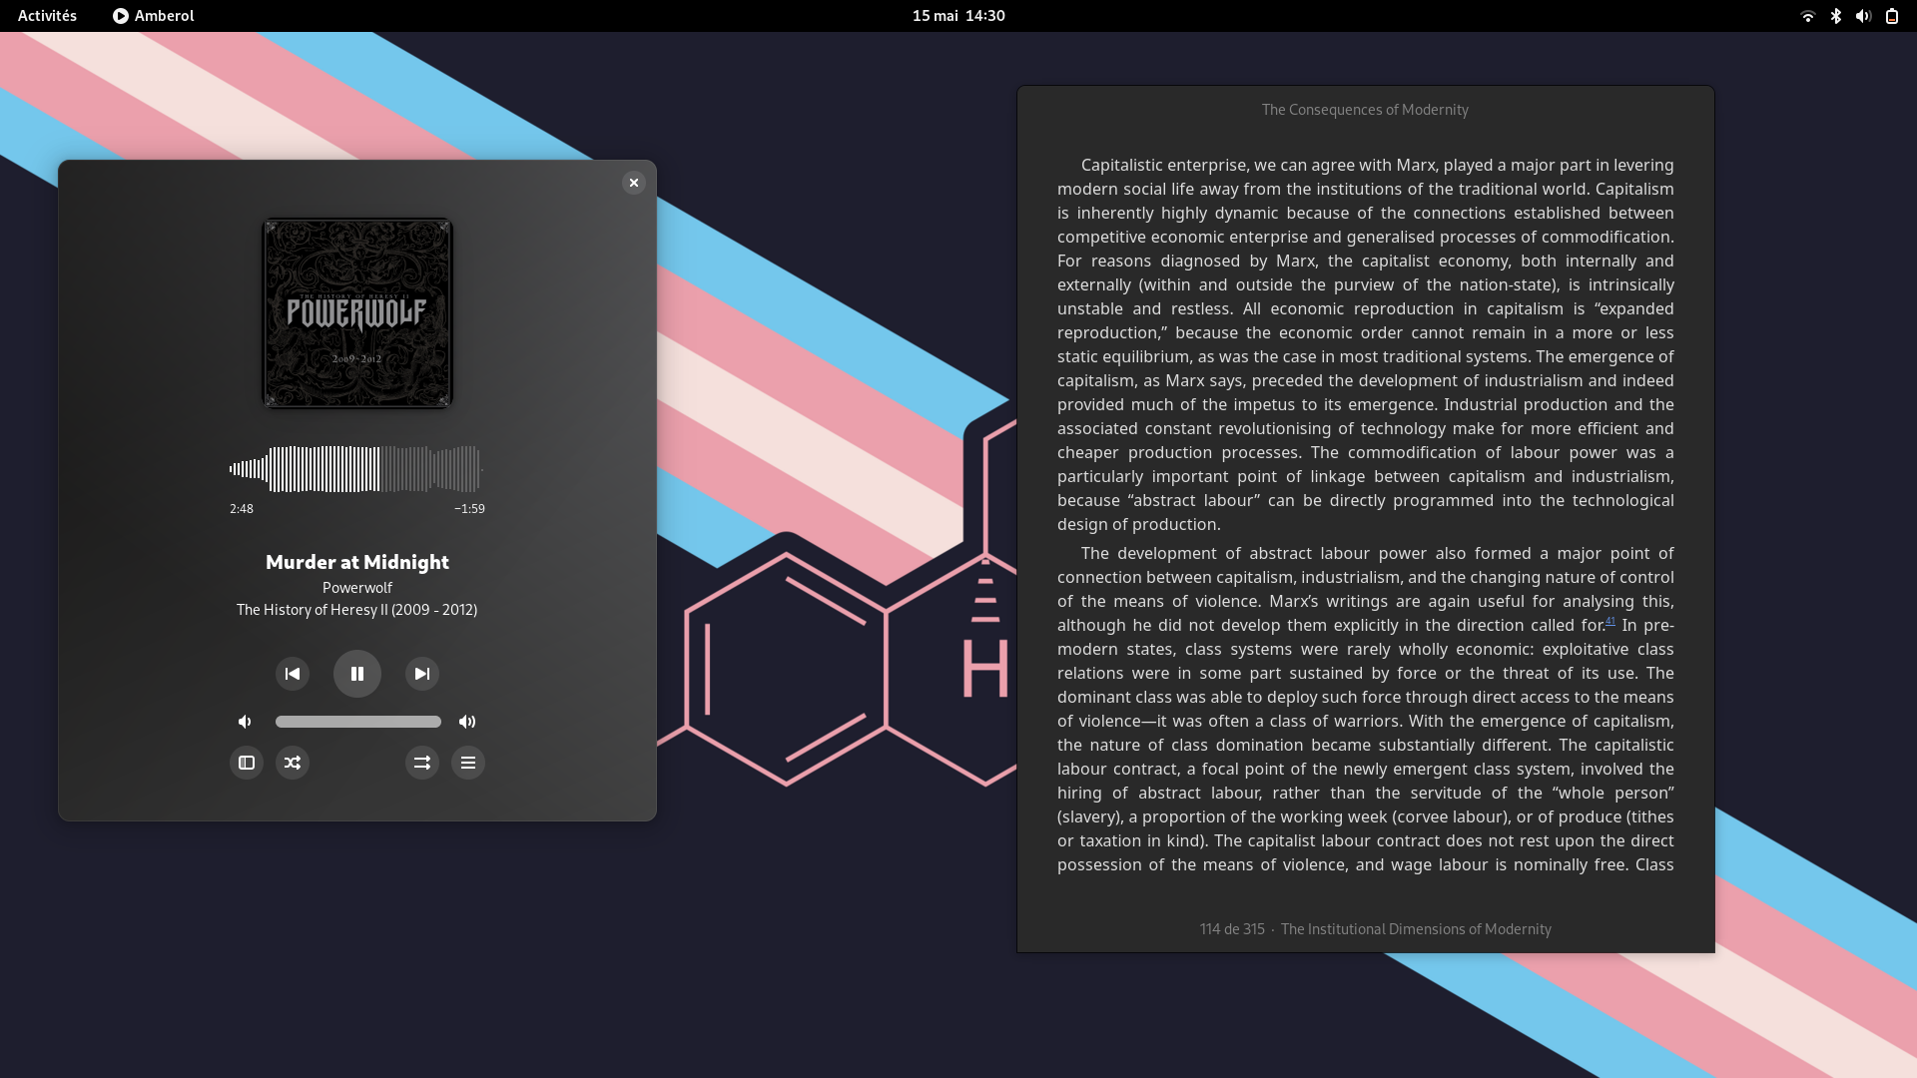This screenshot has width=1917, height=1078.
Task: Skip to the previous track
Action: (x=293, y=674)
